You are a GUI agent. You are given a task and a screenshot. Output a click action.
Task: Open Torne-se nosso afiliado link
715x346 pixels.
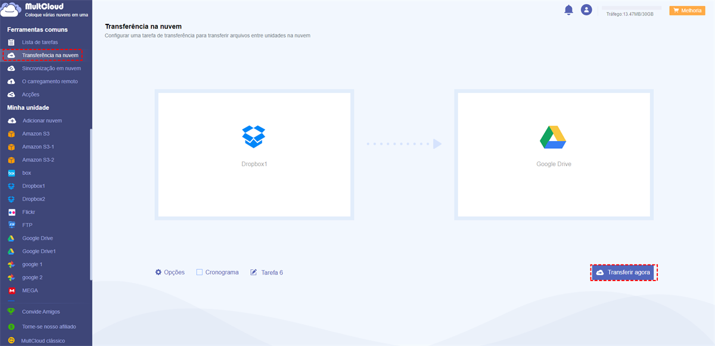coord(49,327)
